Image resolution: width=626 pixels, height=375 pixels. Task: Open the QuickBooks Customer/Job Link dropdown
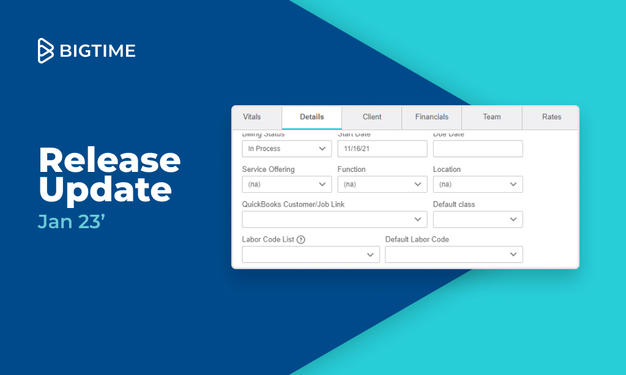point(335,220)
